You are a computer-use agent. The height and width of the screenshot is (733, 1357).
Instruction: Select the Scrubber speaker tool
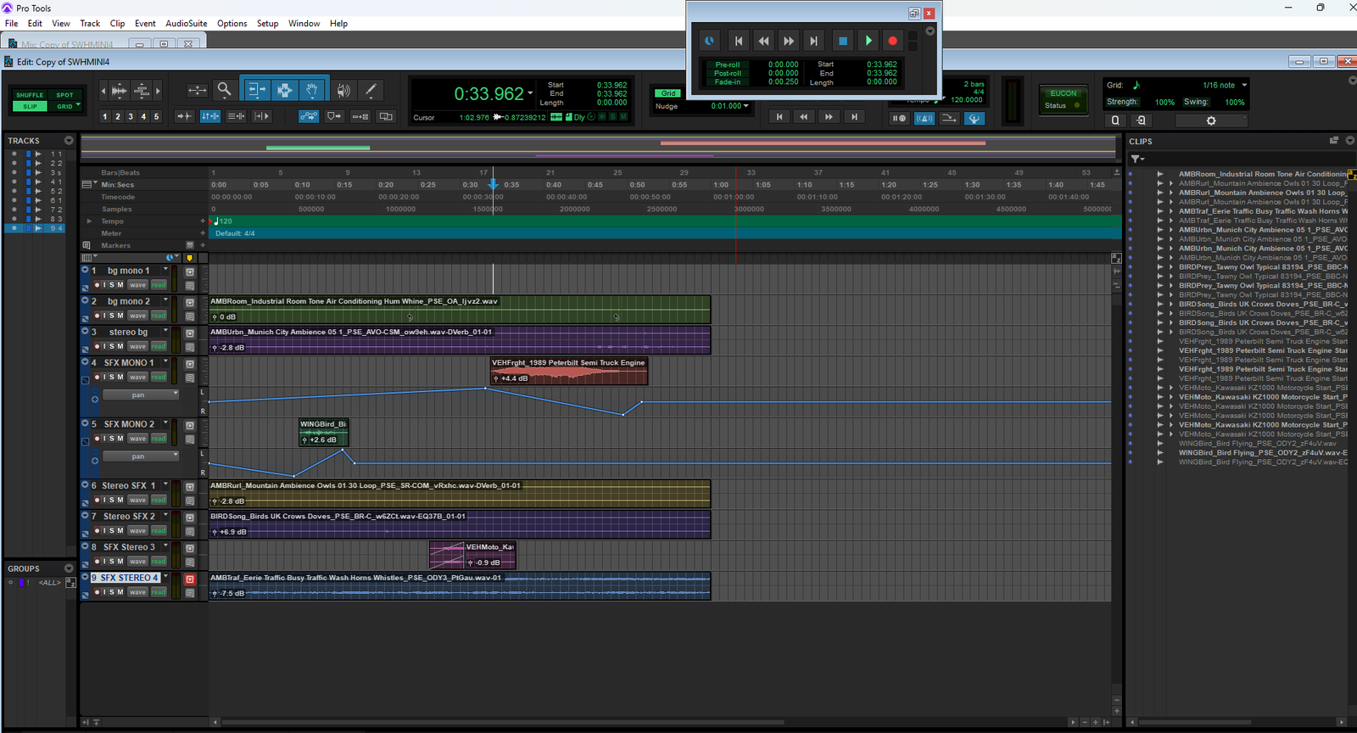pyautogui.click(x=343, y=90)
